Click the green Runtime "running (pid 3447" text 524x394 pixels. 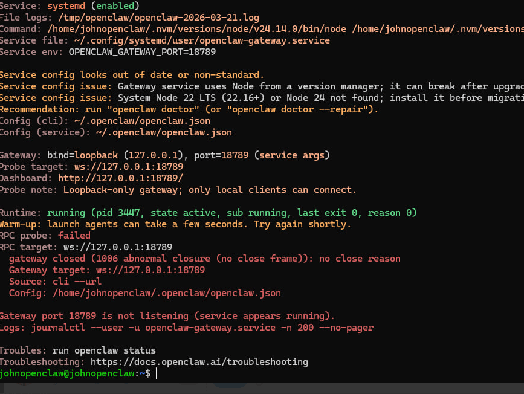(93, 213)
